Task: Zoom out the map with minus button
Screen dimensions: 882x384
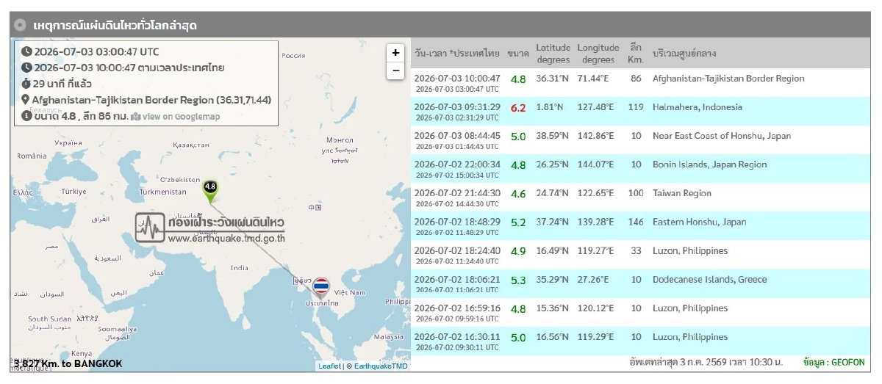Action: [x=395, y=70]
